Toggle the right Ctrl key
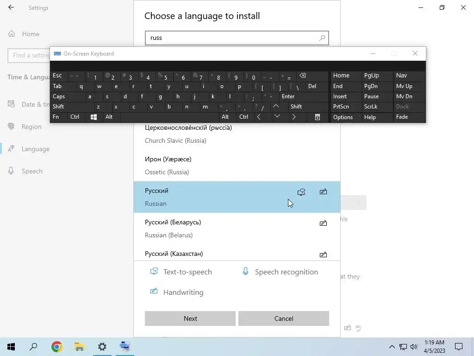The image size is (474, 356). (x=245, y=117)
